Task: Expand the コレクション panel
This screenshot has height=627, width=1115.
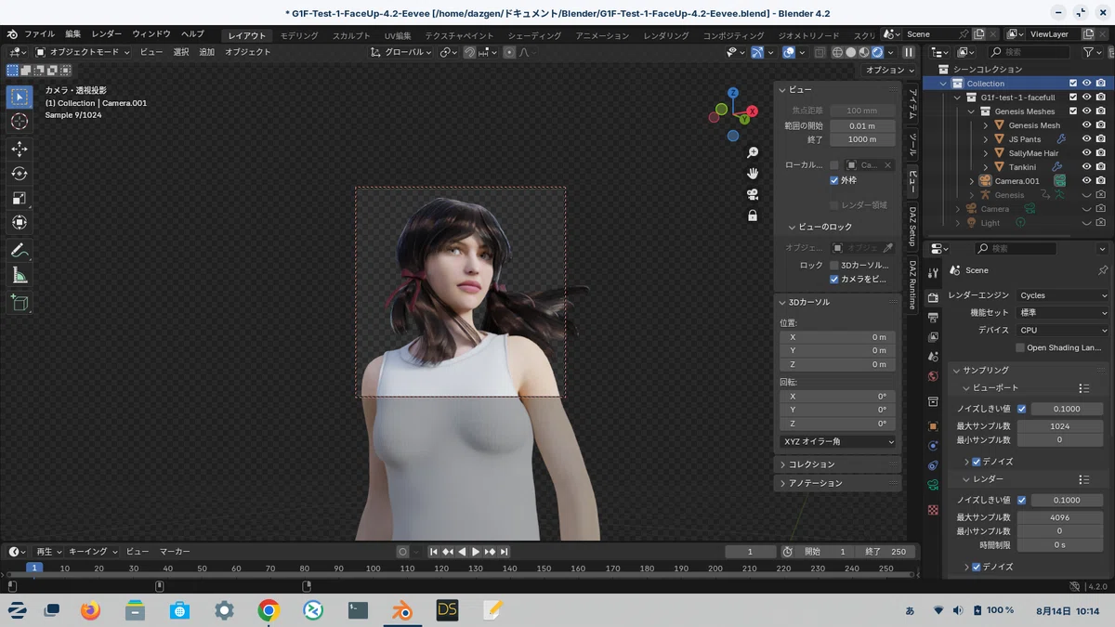Action: click(x=837, y=464)
